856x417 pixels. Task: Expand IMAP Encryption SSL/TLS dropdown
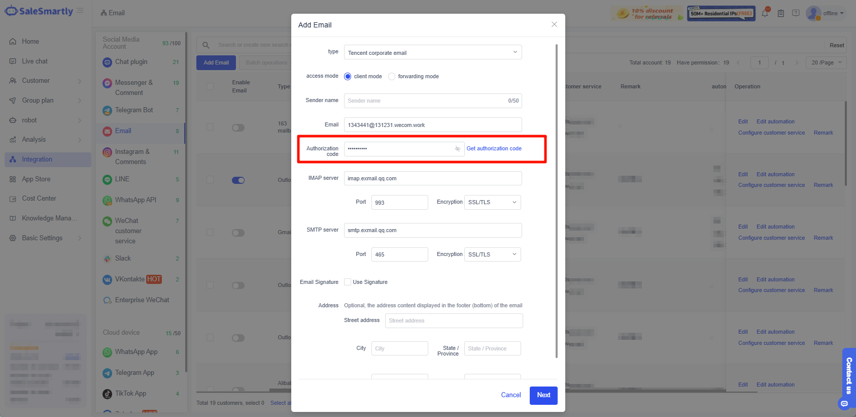(492, 202)
